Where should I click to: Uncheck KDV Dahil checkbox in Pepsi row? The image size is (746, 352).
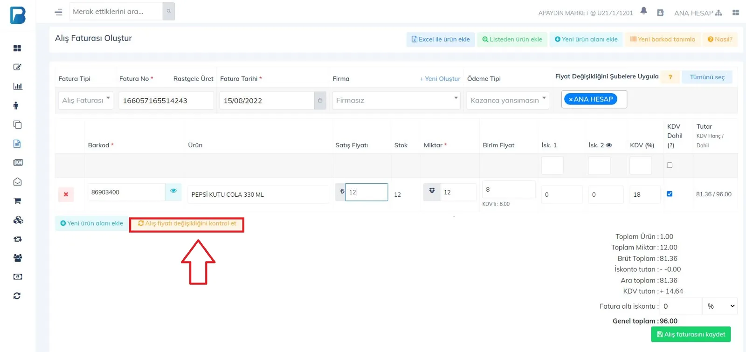coord(670,194)
